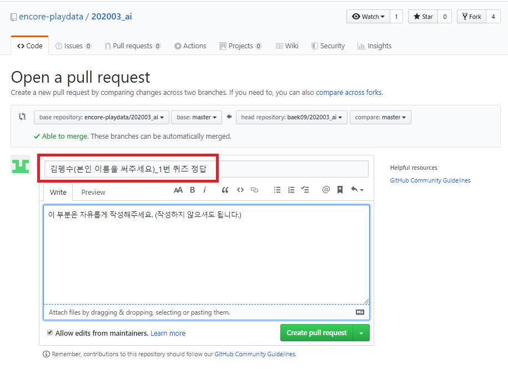508x369 pixels.
Task: Apply bold with the B icon
Action: [193, 190]
